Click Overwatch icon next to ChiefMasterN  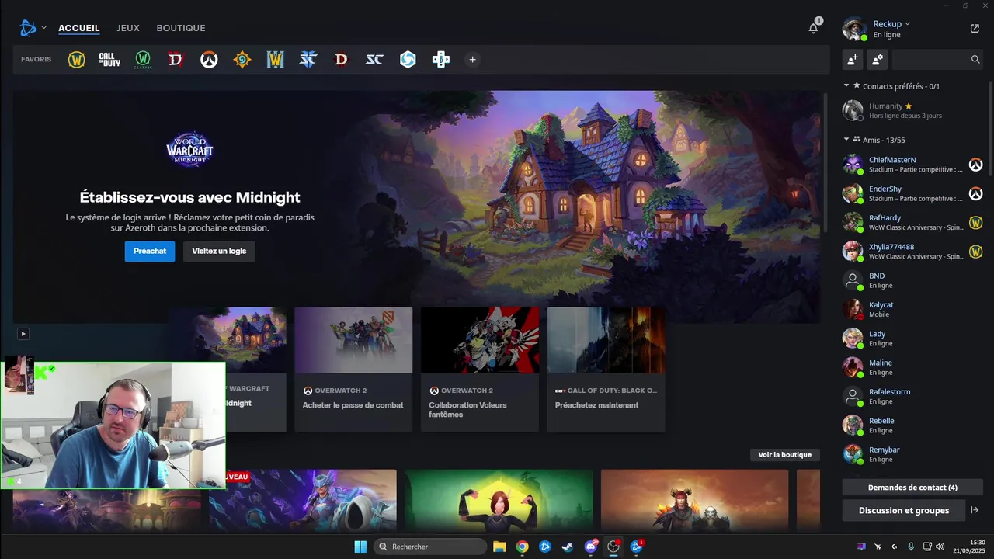975,165
